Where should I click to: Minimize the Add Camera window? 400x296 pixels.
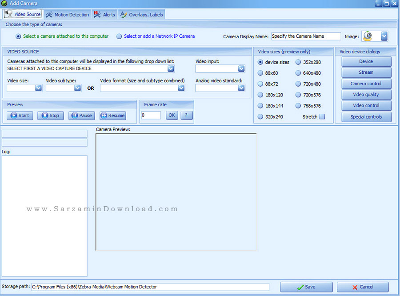coord(379,3)
